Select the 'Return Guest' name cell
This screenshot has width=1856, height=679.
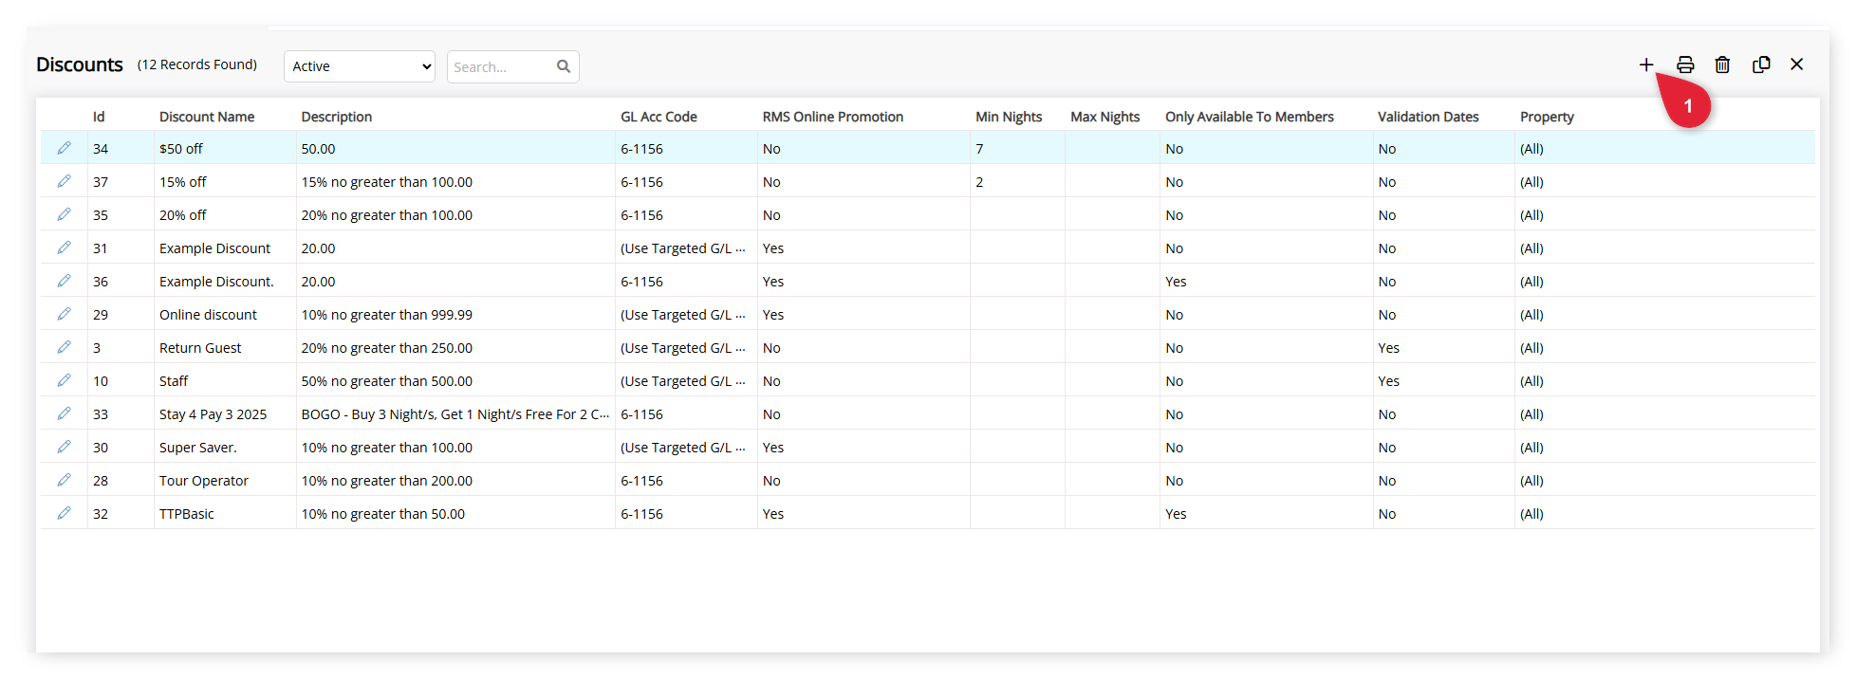pos(200,348)
